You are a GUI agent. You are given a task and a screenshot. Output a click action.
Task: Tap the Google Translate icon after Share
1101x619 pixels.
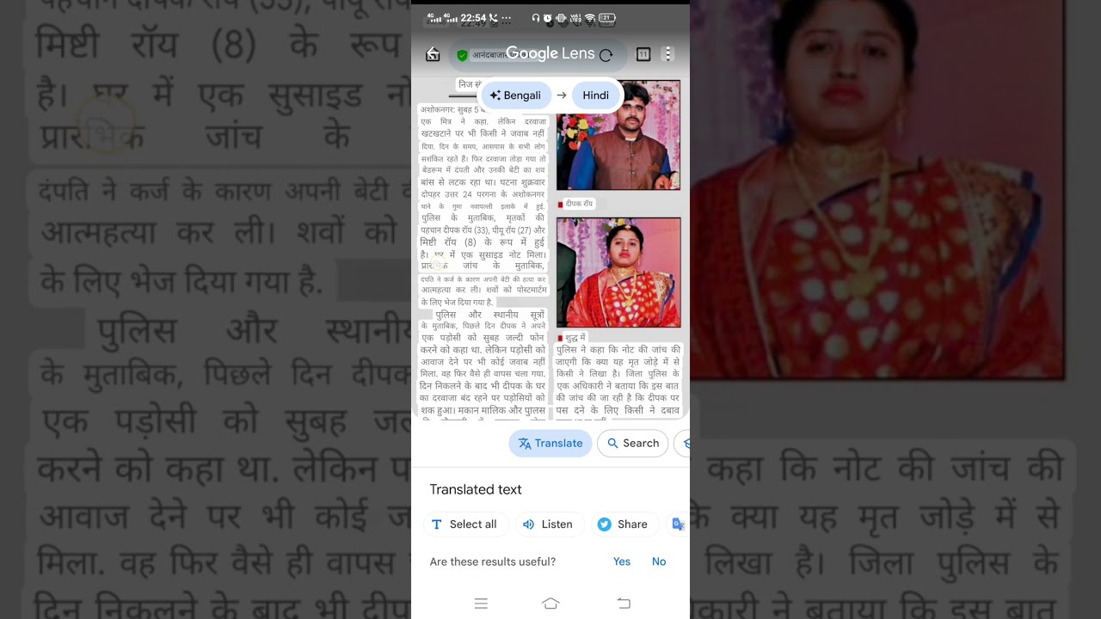(679, 524)
